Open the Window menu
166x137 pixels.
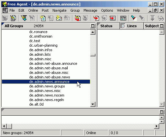point(123,10)
